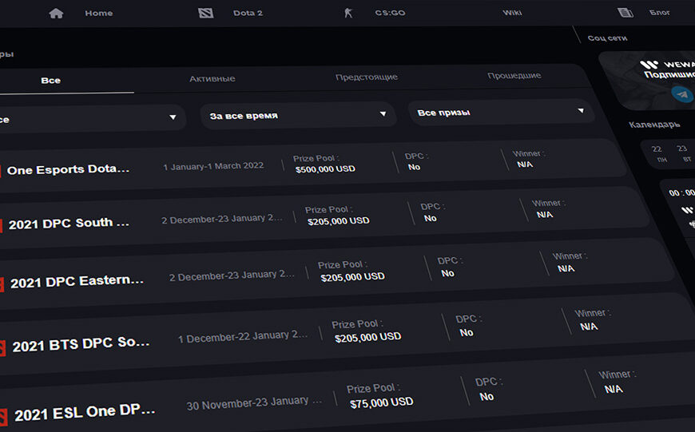
Task: Expand the За все время dropdown
Action: click(298, 115)
